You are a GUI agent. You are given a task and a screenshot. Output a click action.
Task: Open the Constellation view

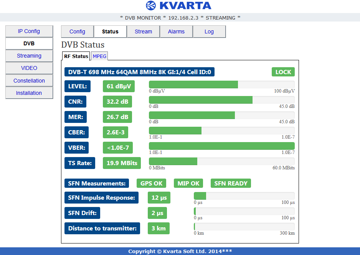(29, 81)
